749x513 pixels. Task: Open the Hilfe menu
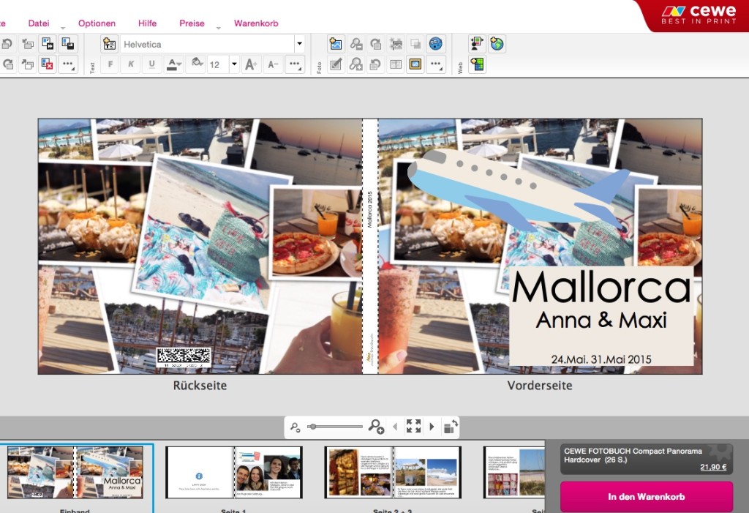(x=147, y=23)
